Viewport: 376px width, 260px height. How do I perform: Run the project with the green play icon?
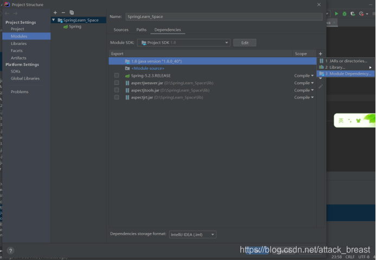click(x=336, y=14)
